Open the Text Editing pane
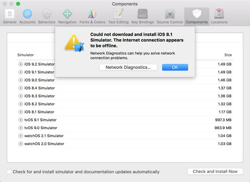 click(x=118, y=16)
